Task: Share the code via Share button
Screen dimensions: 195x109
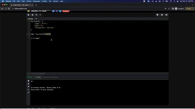Action: (x=38, y=77)
